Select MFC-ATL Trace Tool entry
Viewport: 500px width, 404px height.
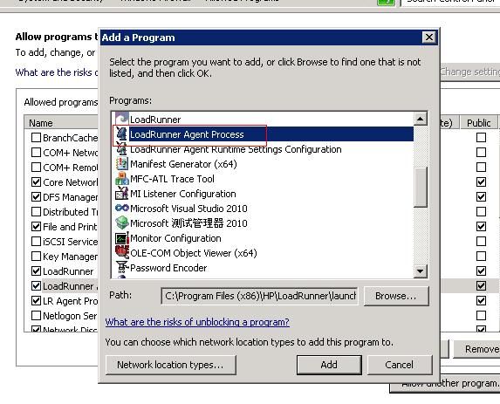click(172, 179)
